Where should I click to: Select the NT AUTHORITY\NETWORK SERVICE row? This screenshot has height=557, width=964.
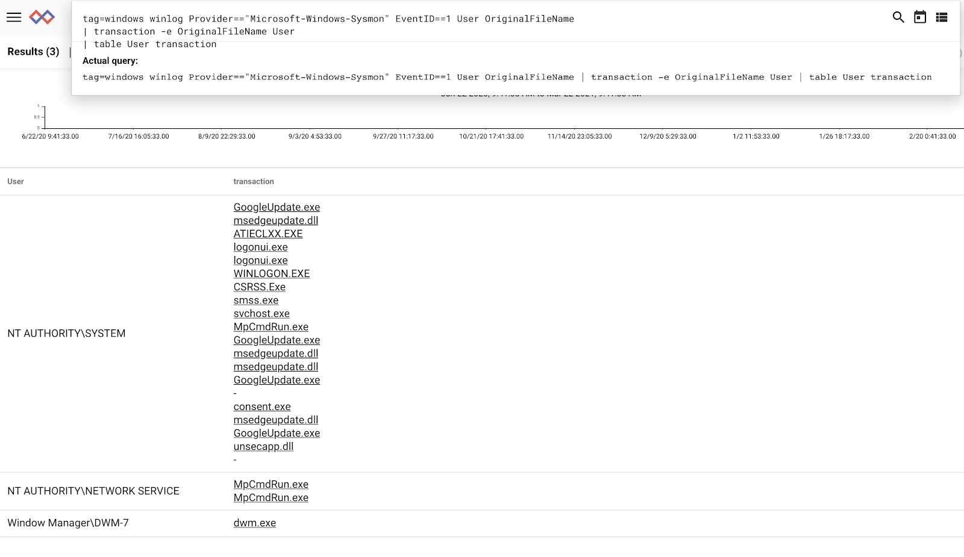coord(482,491)
